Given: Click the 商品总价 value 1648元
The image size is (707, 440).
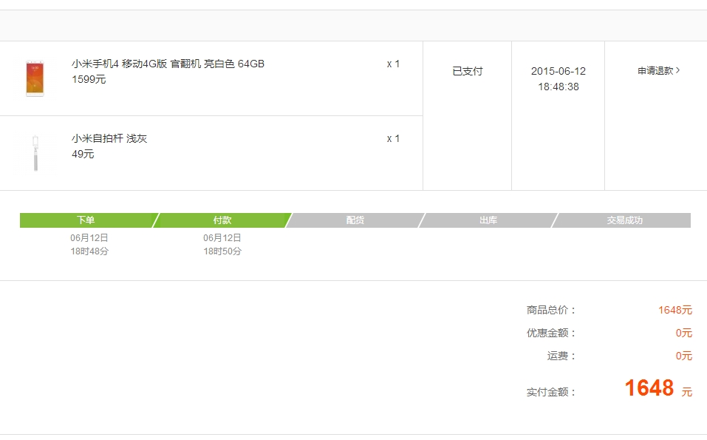Looking at the screenshot, I should pos(675,310).
